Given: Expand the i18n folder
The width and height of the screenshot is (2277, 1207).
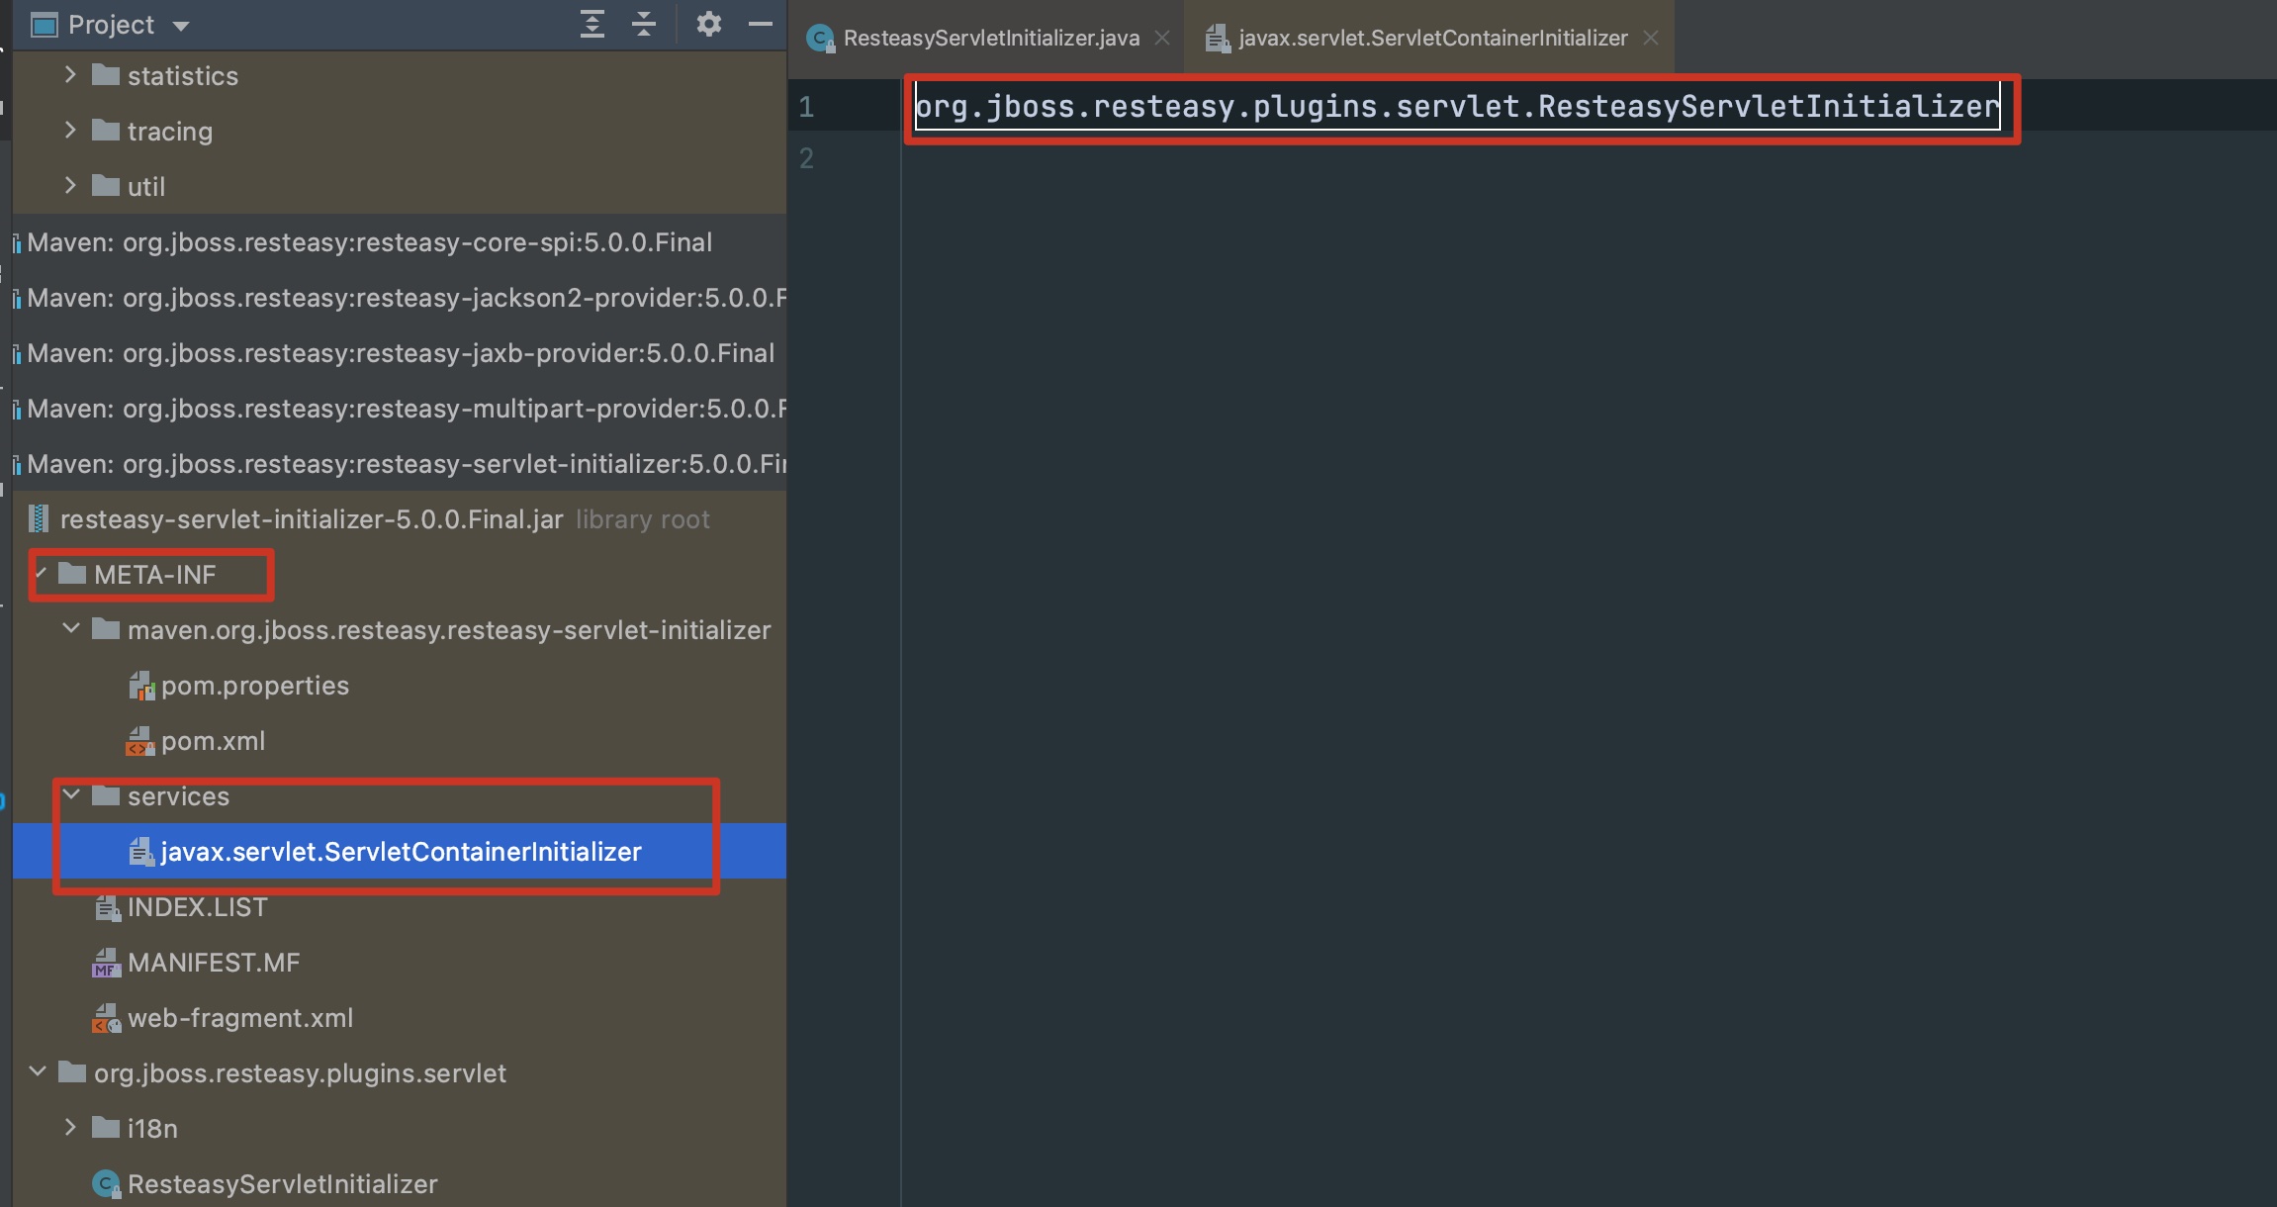Looking at the screenshot, I should coord(70,1128).
